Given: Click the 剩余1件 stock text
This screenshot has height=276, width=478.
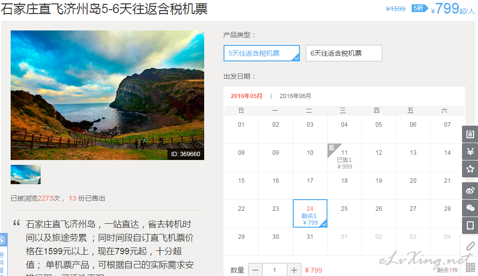Looking at the screenshot, I should pos(447,270).
